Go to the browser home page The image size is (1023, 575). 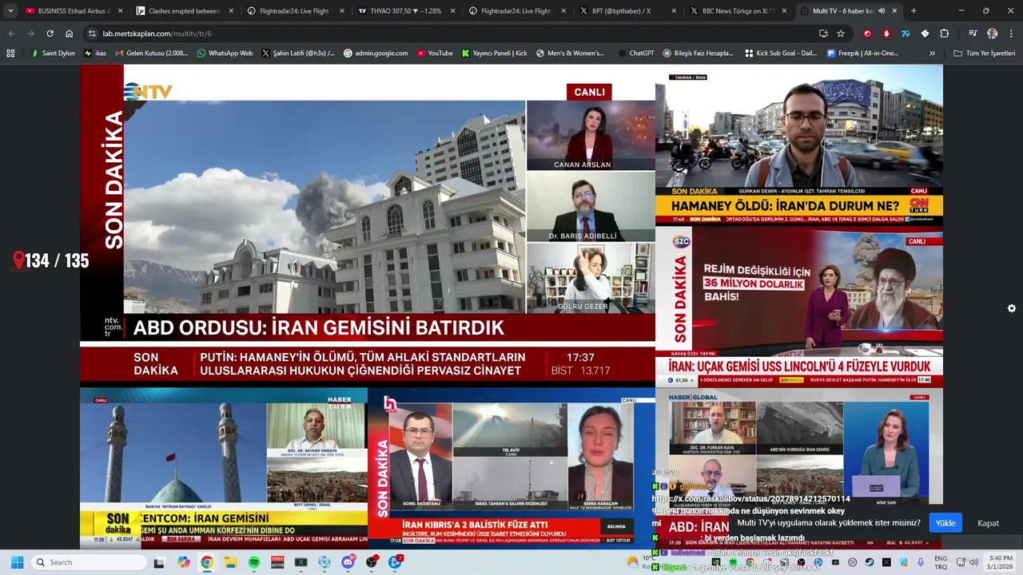[x=70, y=34]
